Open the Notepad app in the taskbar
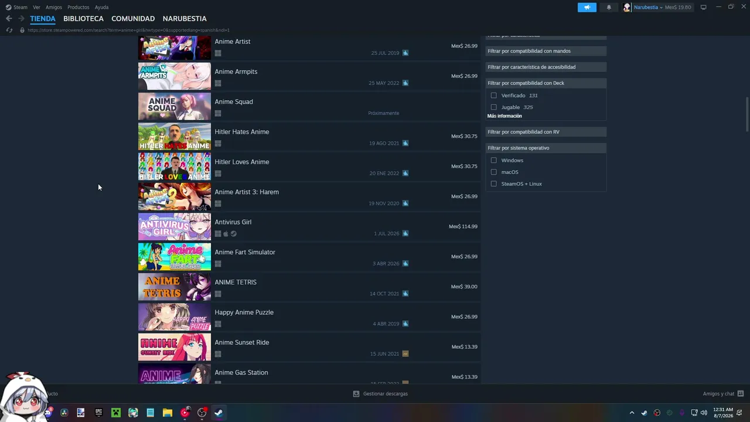750x422 pixels. point(151,413)
